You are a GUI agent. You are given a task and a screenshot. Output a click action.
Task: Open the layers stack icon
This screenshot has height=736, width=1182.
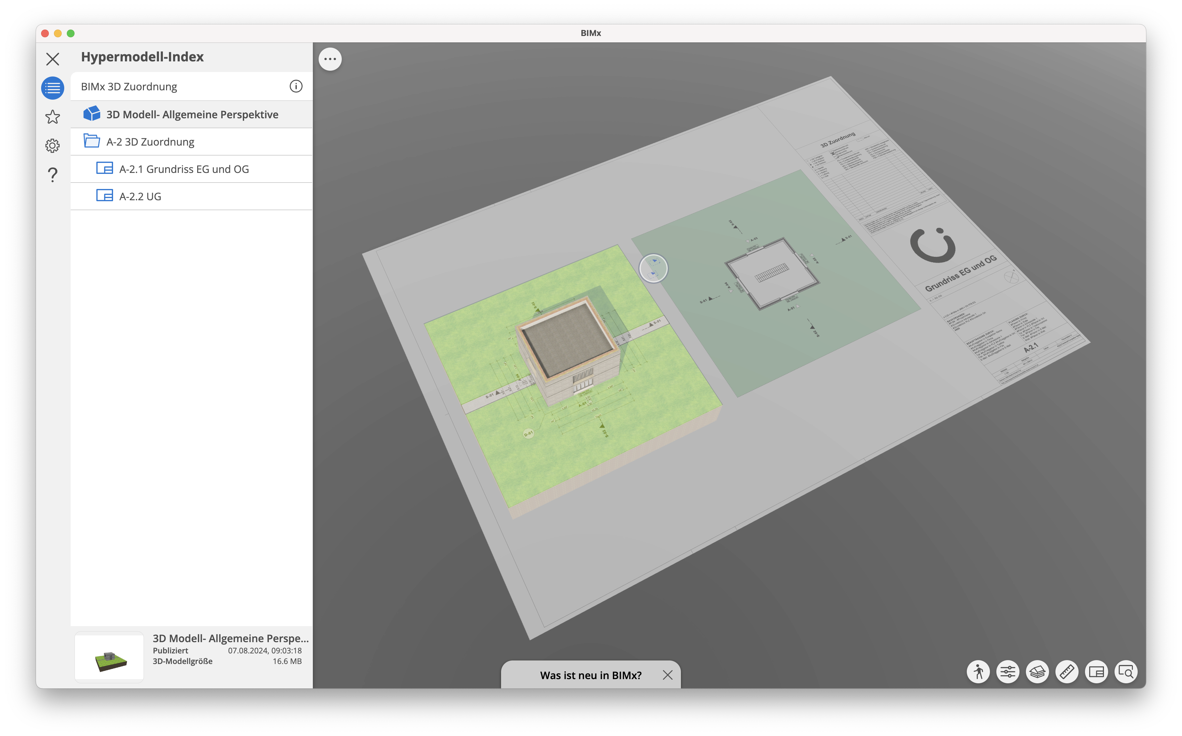(x=1037, y=672)
